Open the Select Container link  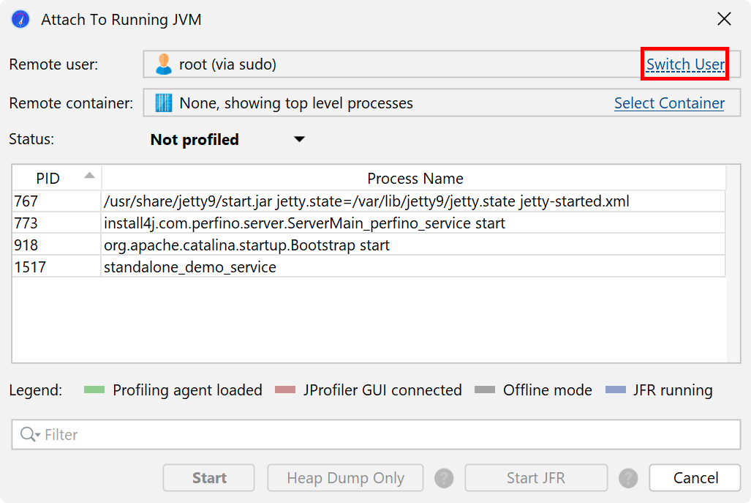tap(669, 103)
